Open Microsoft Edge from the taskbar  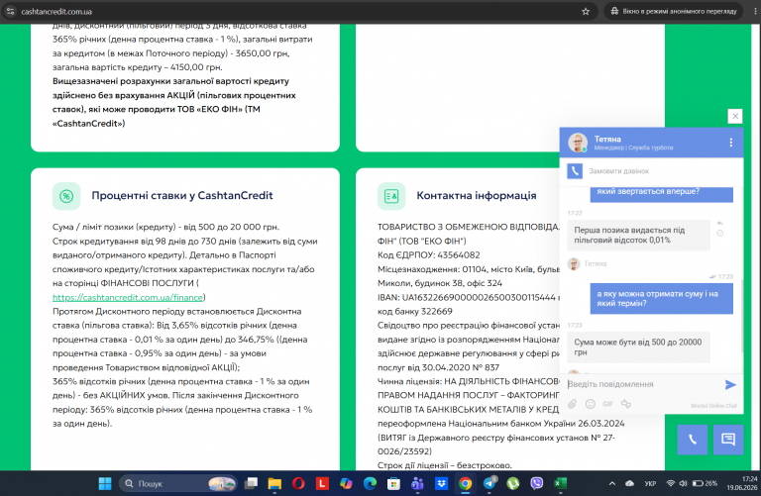point(370,483)
